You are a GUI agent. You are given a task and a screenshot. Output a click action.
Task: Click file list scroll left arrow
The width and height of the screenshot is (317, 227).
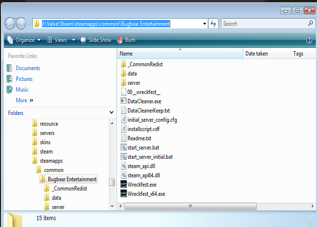click(120, 207)
